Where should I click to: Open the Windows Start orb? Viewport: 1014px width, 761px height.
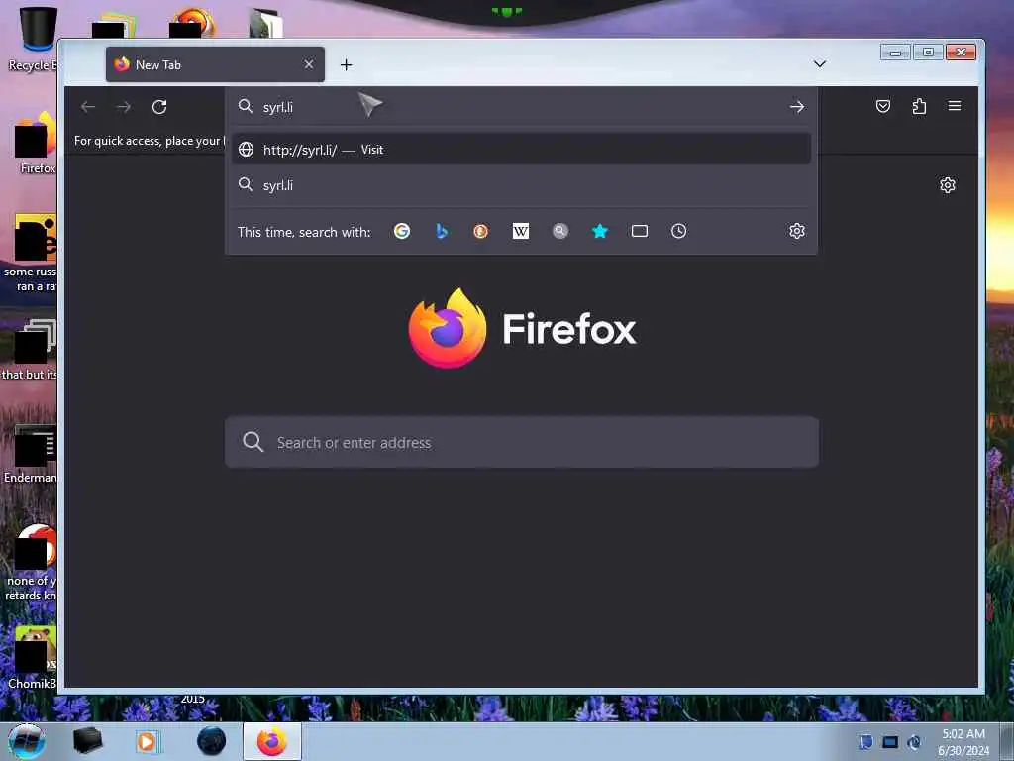[x=27, y=741]
